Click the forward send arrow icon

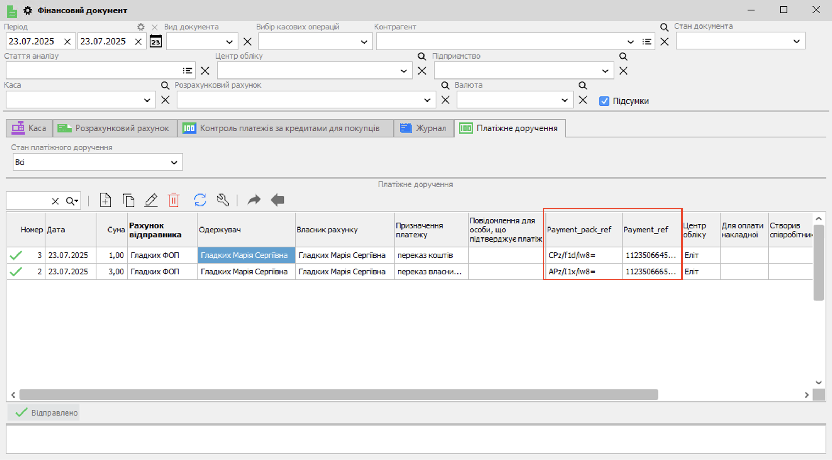tap(254, 200)
